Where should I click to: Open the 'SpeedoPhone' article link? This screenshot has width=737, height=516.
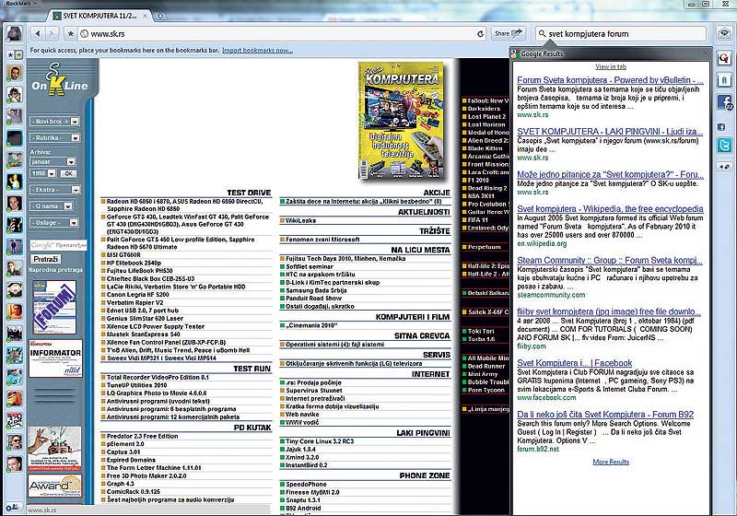[x=306, y=485]
